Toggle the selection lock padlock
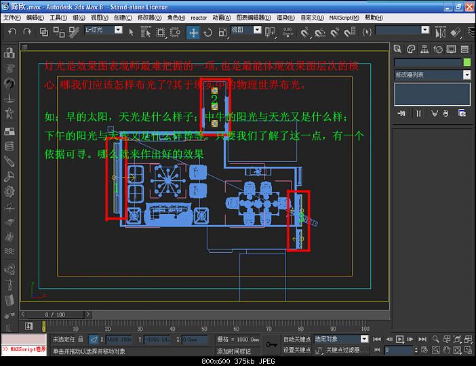This screenshot has height=366, width=476. [80, 339]
